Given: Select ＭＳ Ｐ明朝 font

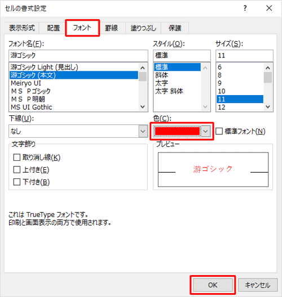Looking at the screenshot, I should click(74, 99).
